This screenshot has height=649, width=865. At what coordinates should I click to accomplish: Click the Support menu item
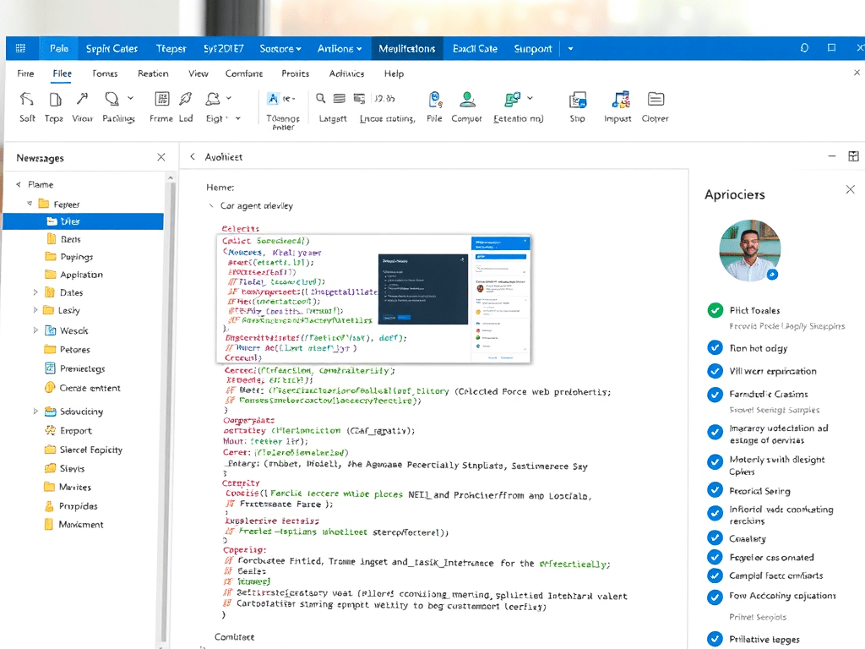tap(532, 48)
